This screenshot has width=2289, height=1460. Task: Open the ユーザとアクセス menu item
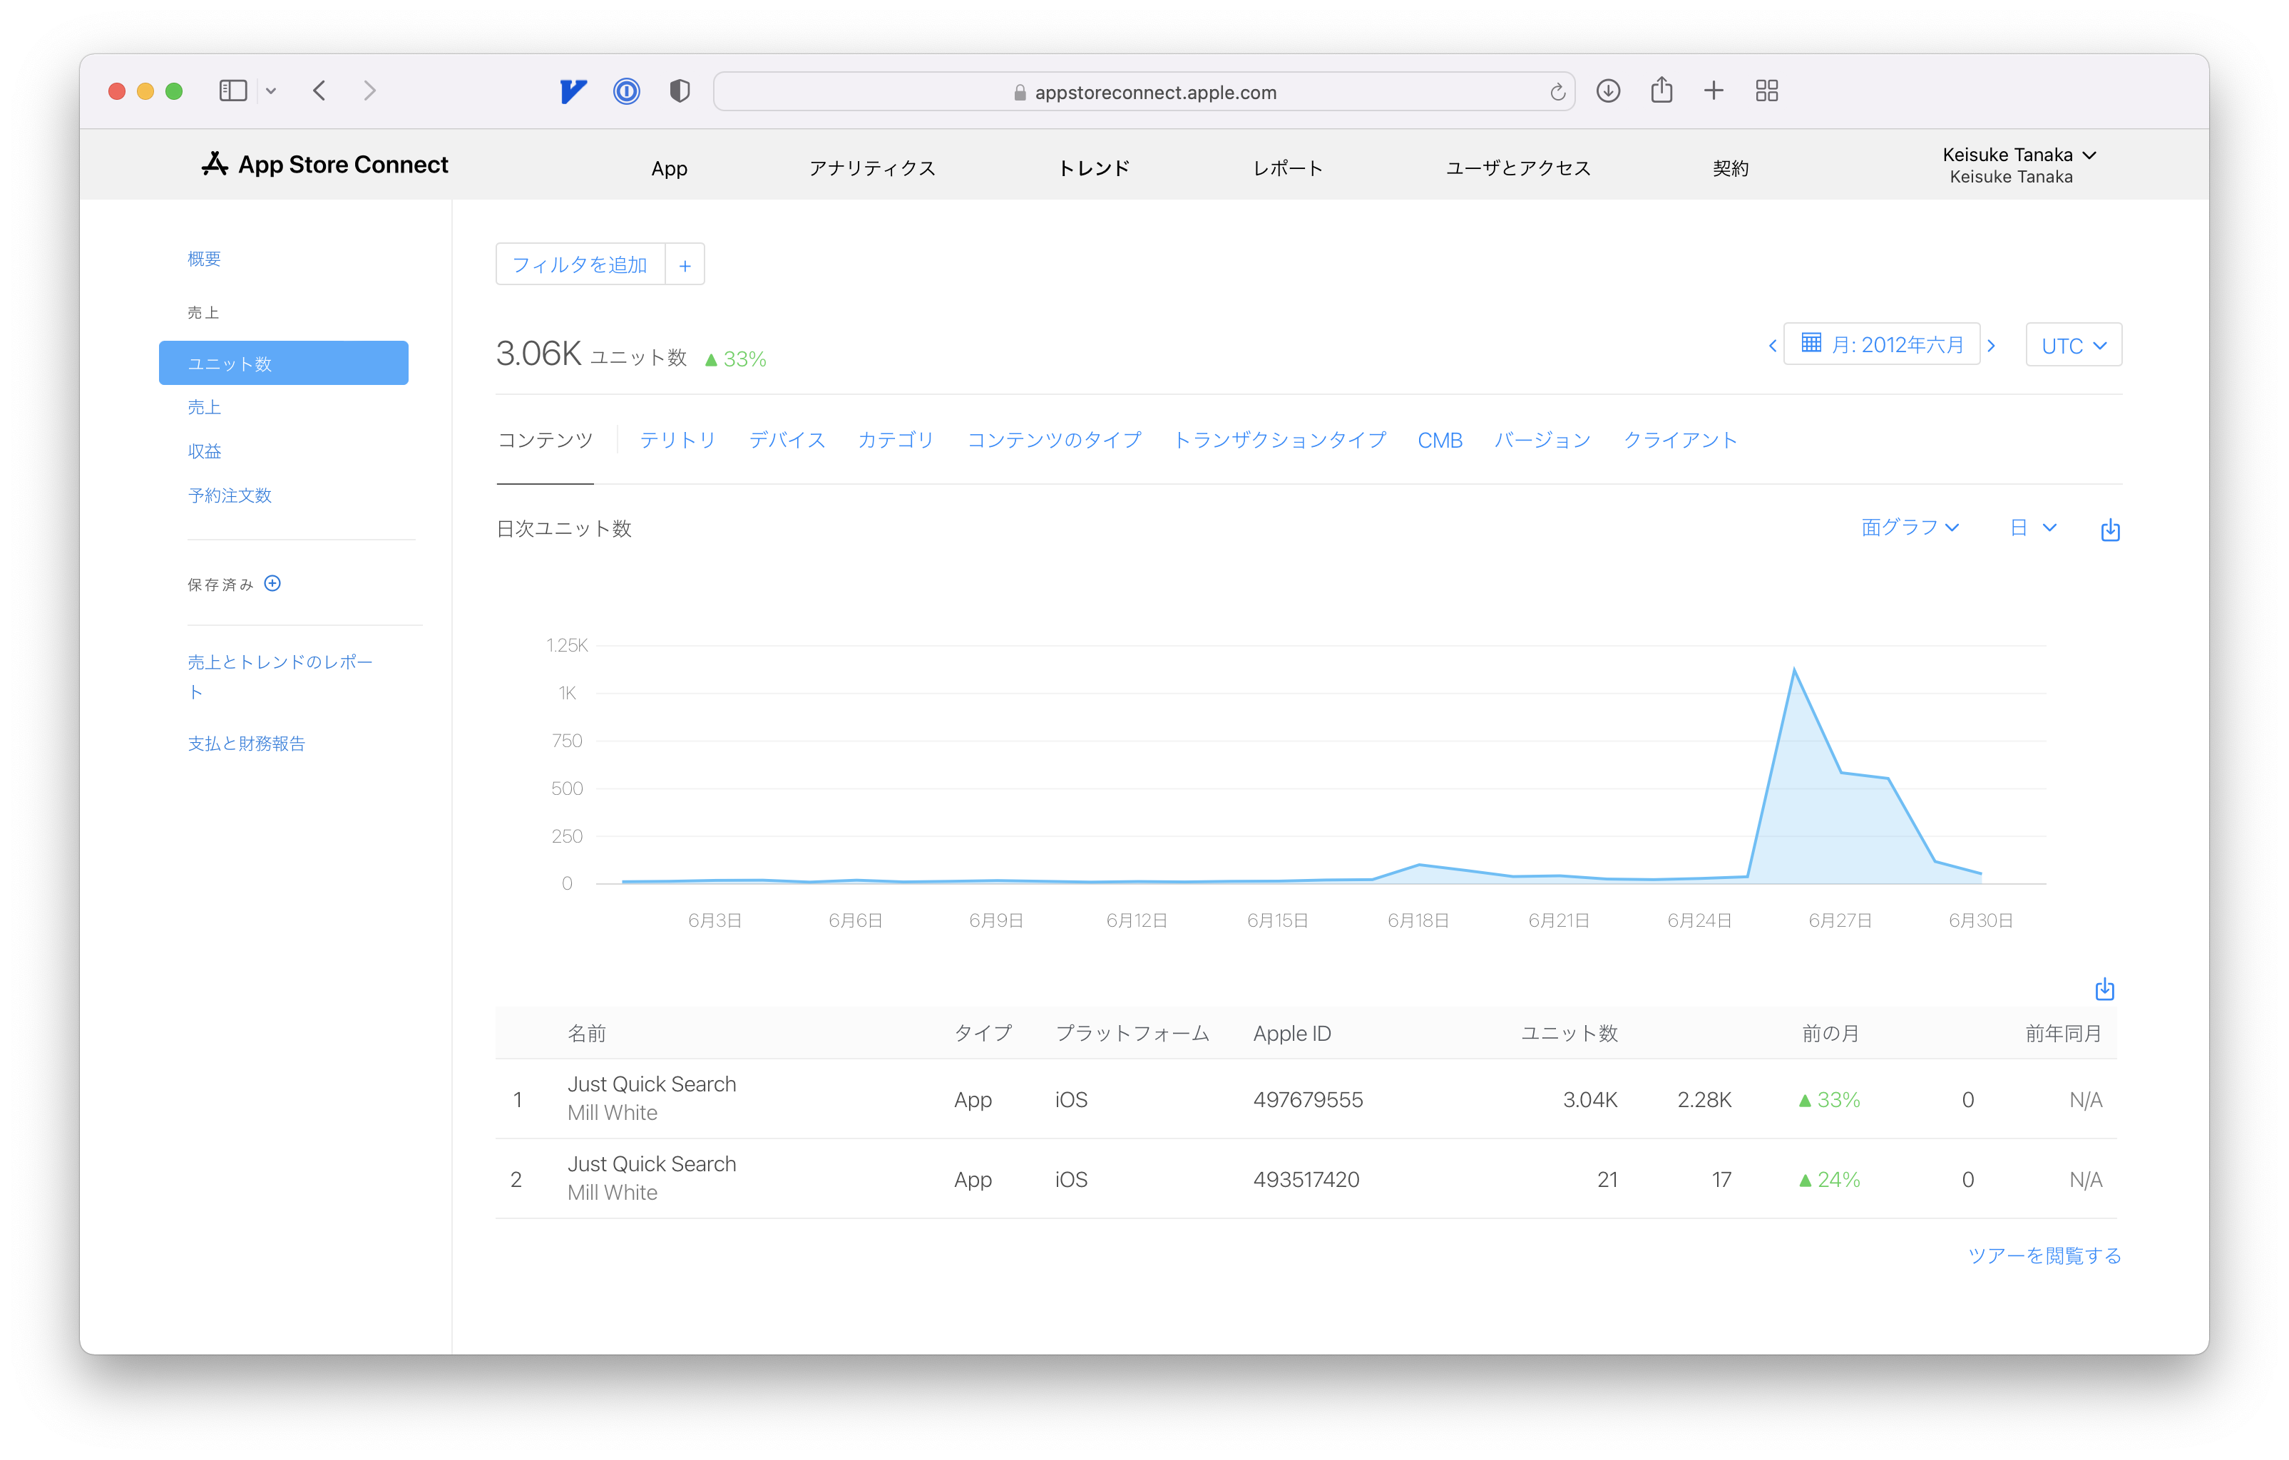(x=1518, y=168)
